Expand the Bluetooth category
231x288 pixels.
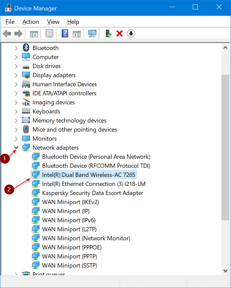(x=16, y=48)
